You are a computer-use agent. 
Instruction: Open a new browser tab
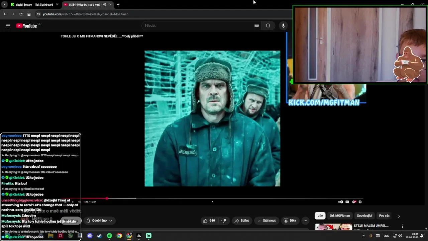click(118, 5)
